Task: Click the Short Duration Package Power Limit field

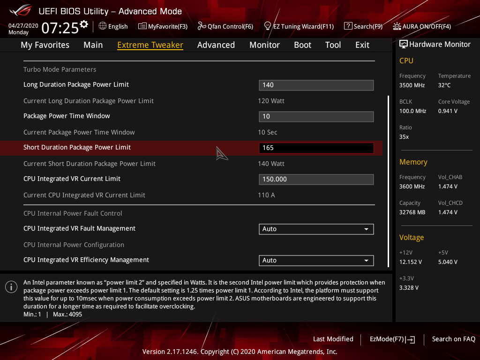Action: pos(316,148)
